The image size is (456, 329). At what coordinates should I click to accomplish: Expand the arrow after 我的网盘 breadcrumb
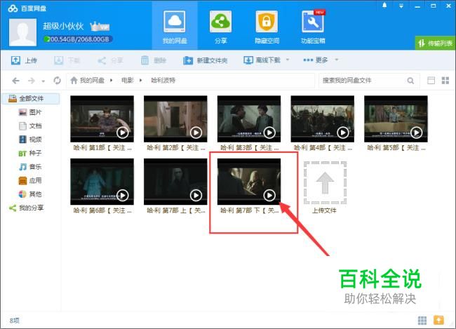[111, 80]
